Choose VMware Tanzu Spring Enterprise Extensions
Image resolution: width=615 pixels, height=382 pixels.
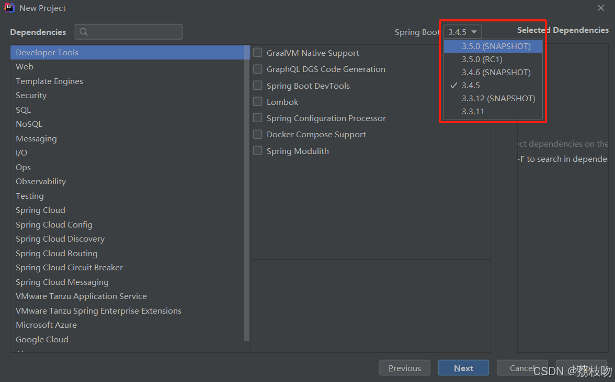coord(128,311)
